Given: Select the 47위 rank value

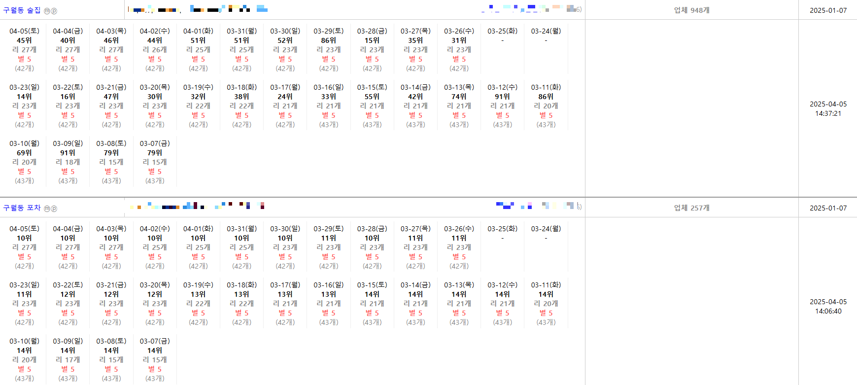Looking at the screenshot, I should coord(111,97).
